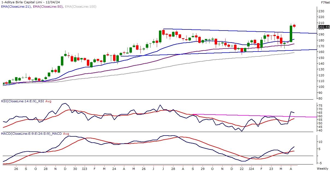Click the 130 price axis value
The image size is (331, 171).
pos(321,69)
